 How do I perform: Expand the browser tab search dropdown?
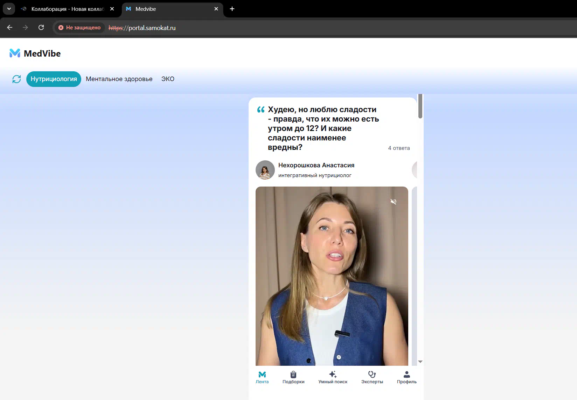[9, 9]
